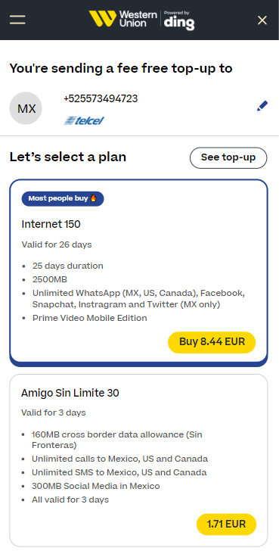Click the Telcel operator logo
The width and height of the screenshot is (279, 551).
click(84, 120)
